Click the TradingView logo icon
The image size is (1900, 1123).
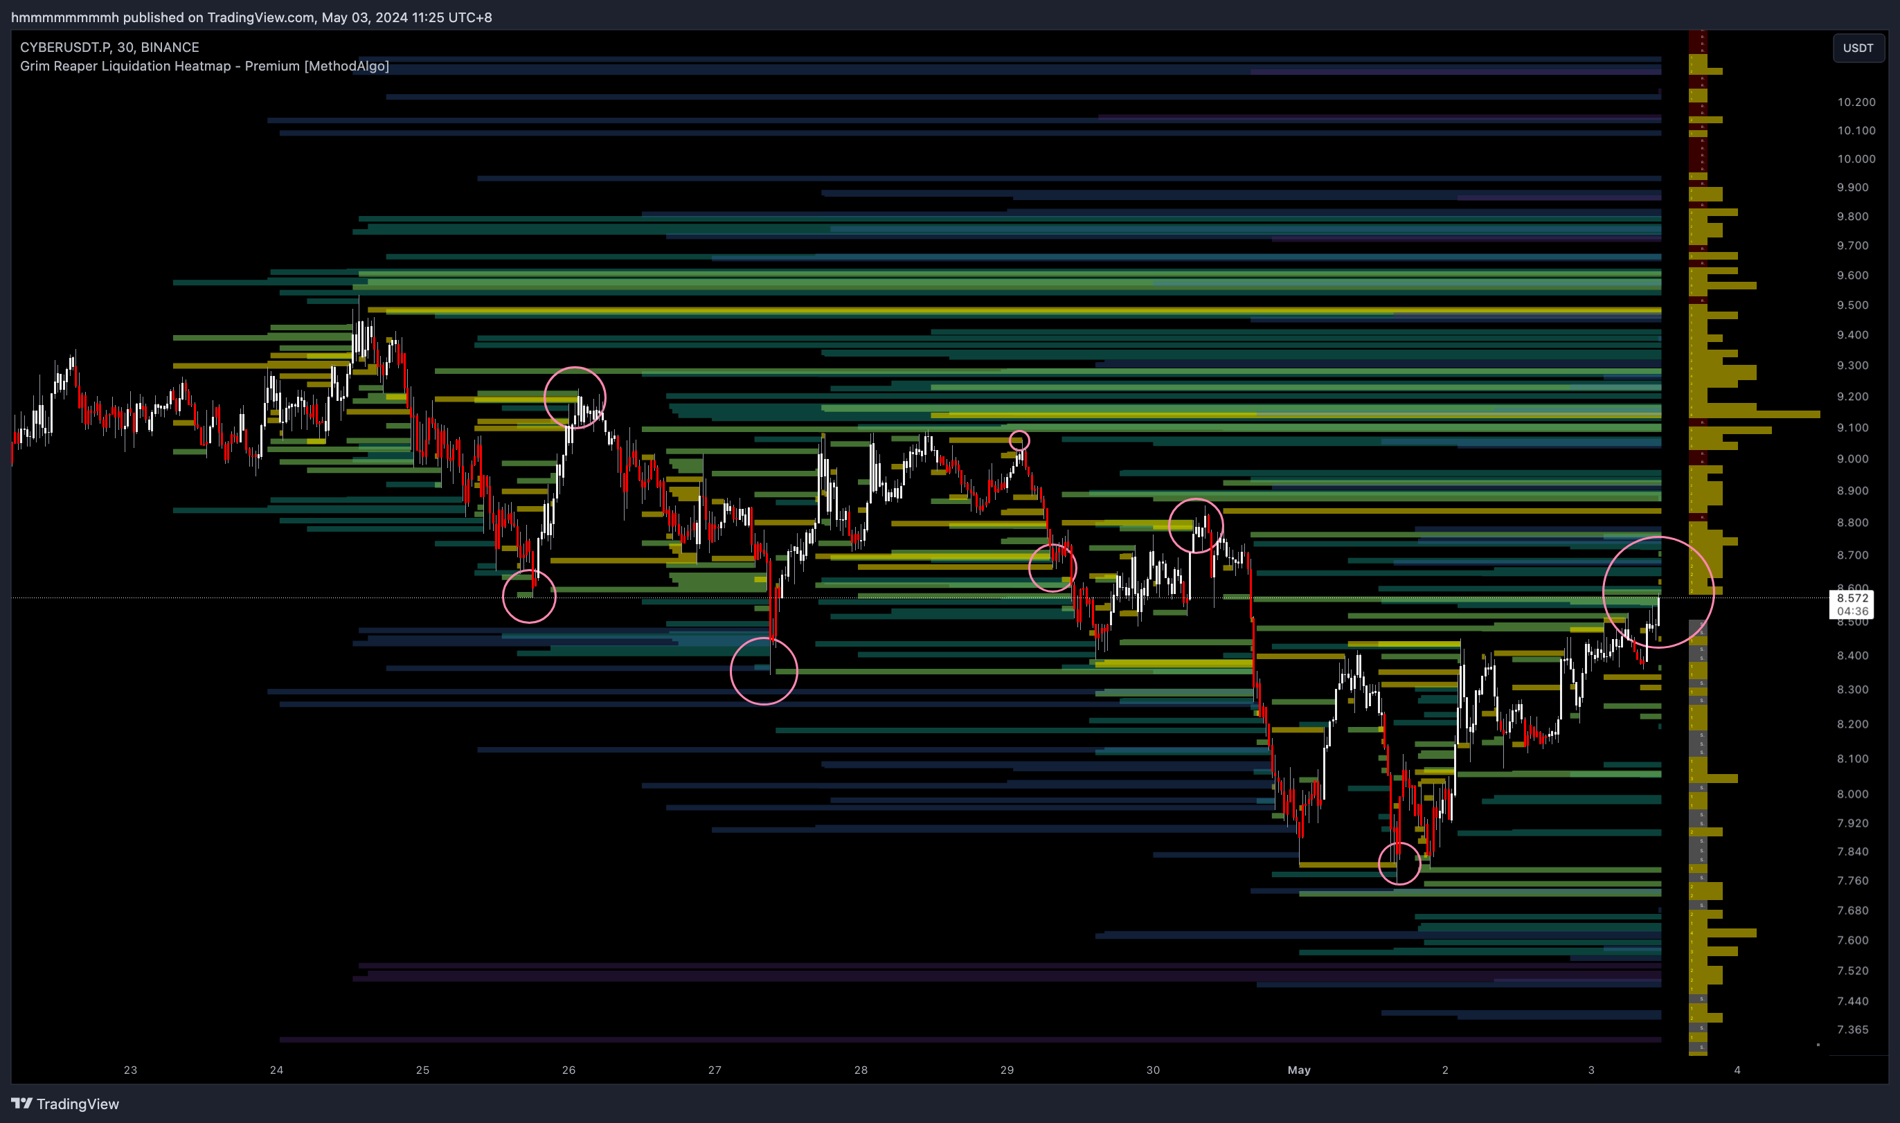tap(21, 1104)
